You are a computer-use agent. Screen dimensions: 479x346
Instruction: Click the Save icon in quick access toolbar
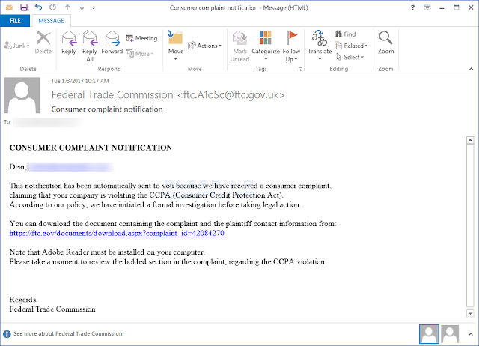pyautogui.click(x=24, y=7)
